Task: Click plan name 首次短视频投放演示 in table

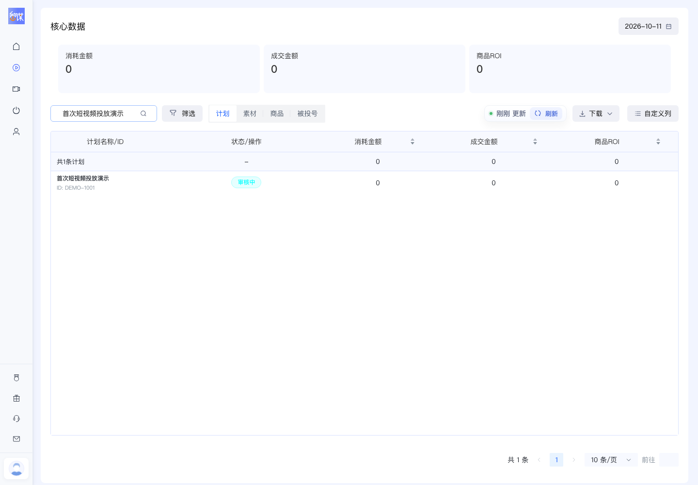Action: click(x=83, y=178)
